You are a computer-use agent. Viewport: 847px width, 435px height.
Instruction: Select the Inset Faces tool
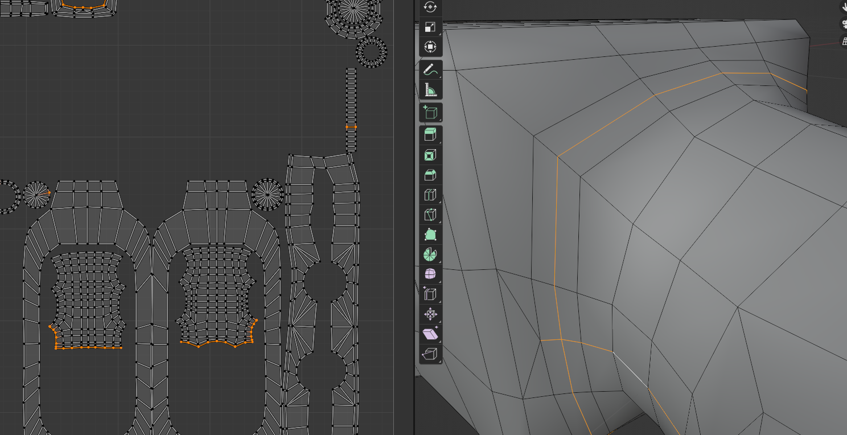tap(431, 155)
